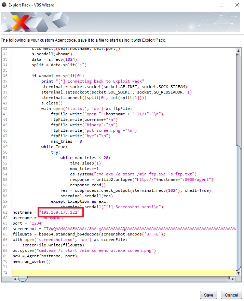This screenshot has height=301, width=244.
Task: Click the port value "1234" on line 63
Action: 37,223
